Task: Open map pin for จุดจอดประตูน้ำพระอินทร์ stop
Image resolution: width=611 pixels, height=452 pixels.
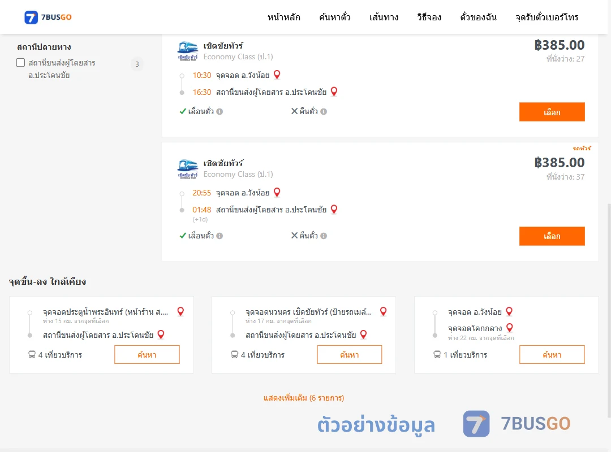Action: 180,311
